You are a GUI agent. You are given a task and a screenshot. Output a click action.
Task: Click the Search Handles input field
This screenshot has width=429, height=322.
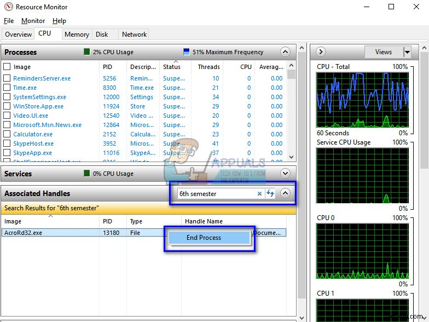tap(216, 194)
